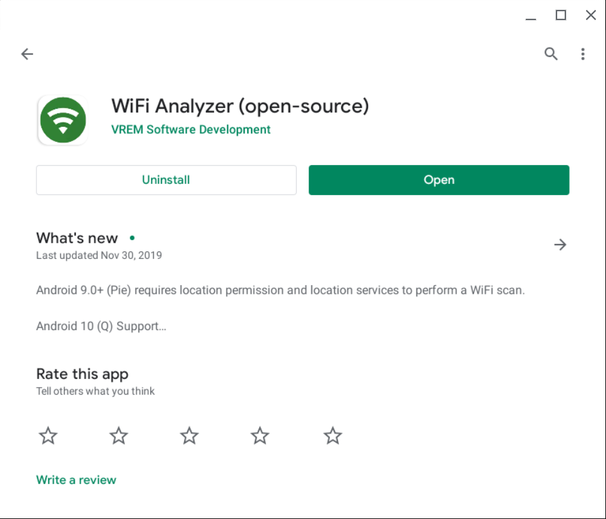Select the WiFi Analyzer (open-source) title
606x519 pixels.
tap(240, 106)
